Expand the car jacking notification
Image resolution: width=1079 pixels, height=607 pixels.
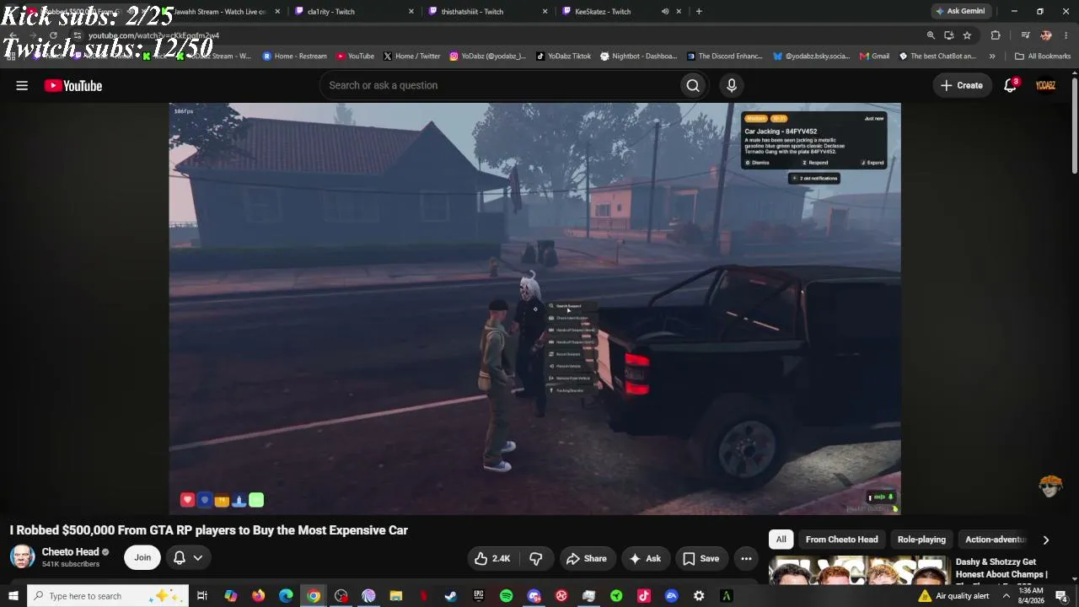(x=872, y=163)
